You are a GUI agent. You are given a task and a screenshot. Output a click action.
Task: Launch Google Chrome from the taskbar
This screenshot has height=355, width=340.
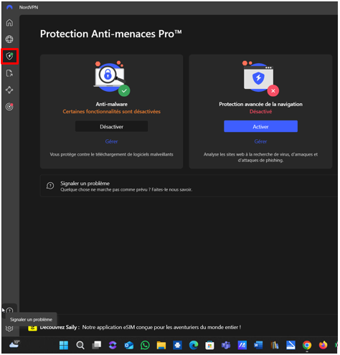click(x=307, y=345)
